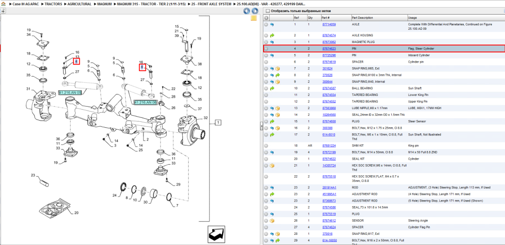The image size is (505, 245).
Task: Click gray add icon for part 87674623
Action: [266, 48]
